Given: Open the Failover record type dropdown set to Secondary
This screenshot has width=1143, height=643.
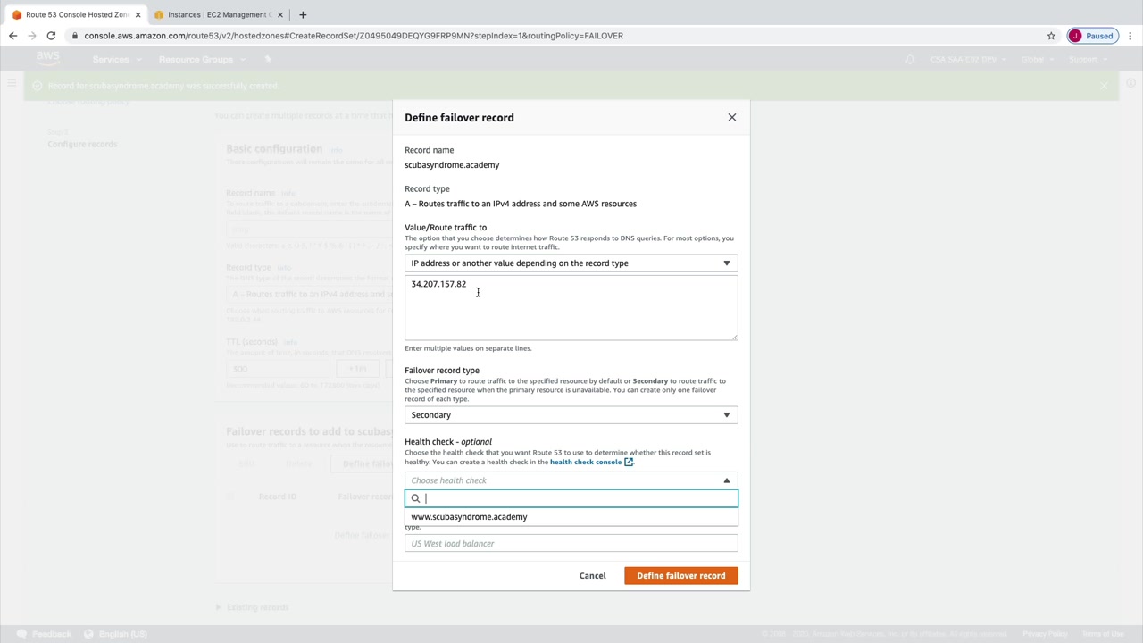Looking at the screenshot, I should point(571,415).
